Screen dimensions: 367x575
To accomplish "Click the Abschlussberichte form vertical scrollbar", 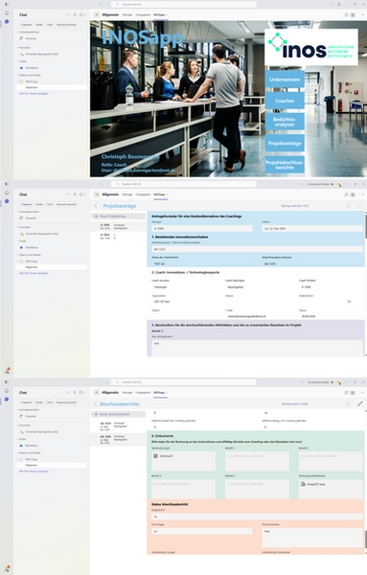I will pyautogui.click(x=365, y=539).
